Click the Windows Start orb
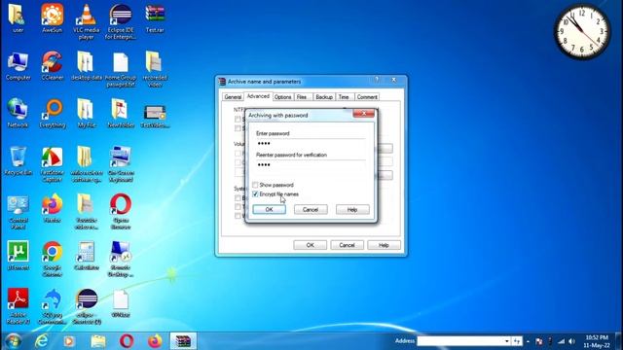Screen dimensions: 623x350 (14, 341)
